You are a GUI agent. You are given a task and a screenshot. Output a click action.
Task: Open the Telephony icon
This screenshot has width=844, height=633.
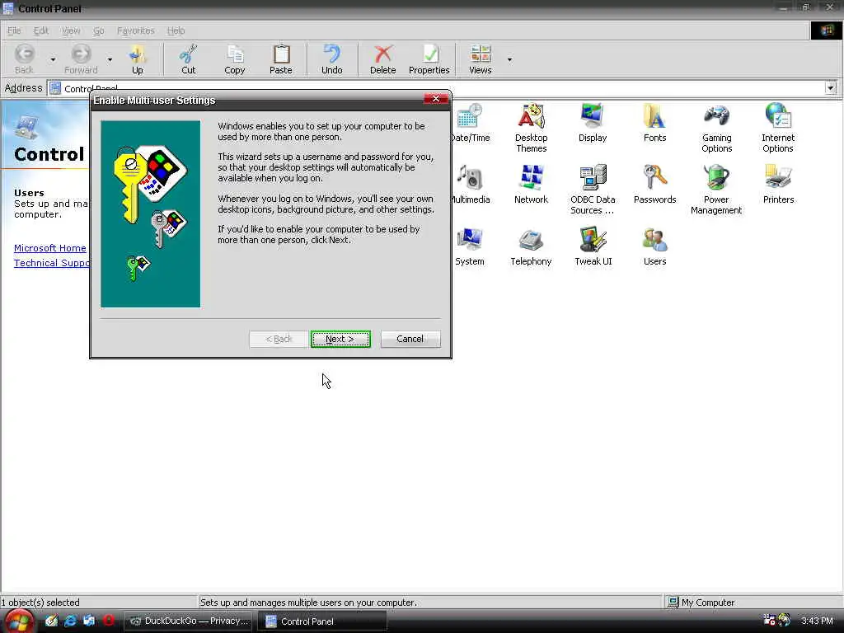pyautogui.click(x=532, y=247)
